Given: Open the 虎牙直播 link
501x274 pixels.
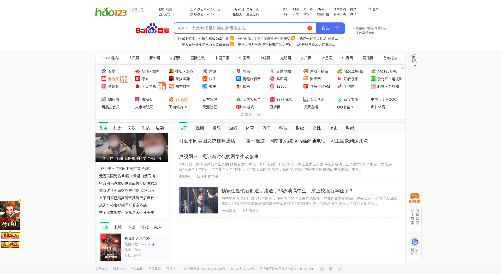Looking at the screenshot, I should [x=311, y=107].
